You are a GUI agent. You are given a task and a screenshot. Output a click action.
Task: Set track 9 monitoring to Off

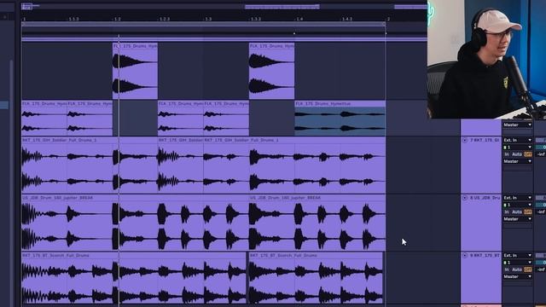coord(528,269)
